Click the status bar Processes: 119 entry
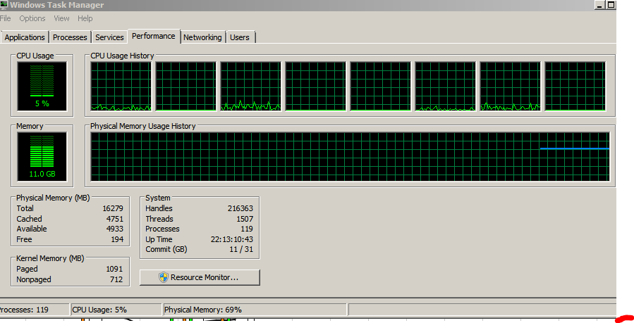 click(x=34, y=310)
